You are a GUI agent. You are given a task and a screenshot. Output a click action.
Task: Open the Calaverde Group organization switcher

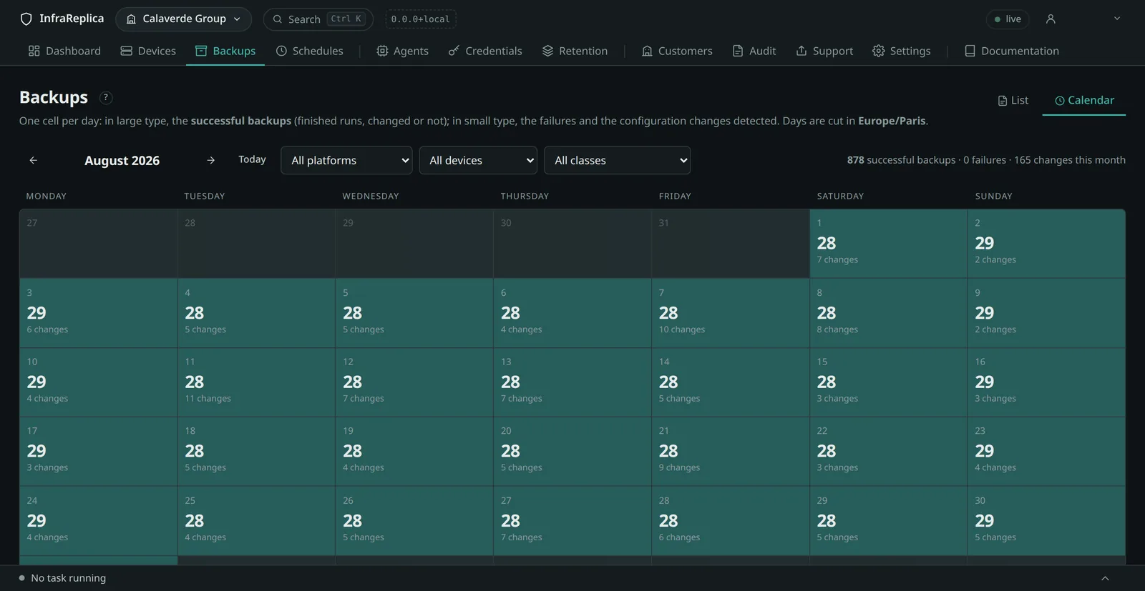point(183,19)
